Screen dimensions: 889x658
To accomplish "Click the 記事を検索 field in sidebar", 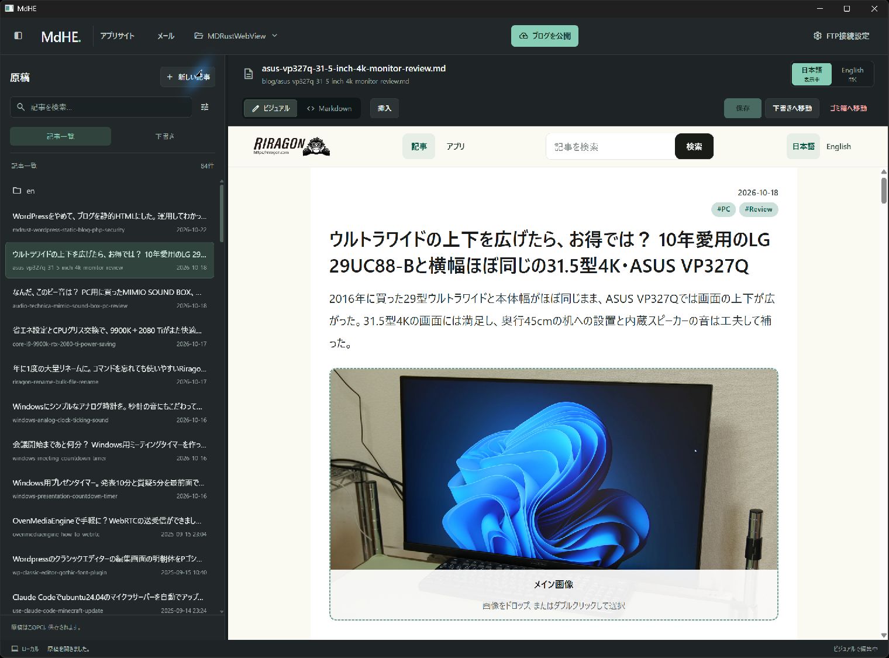I will point(101,107).
